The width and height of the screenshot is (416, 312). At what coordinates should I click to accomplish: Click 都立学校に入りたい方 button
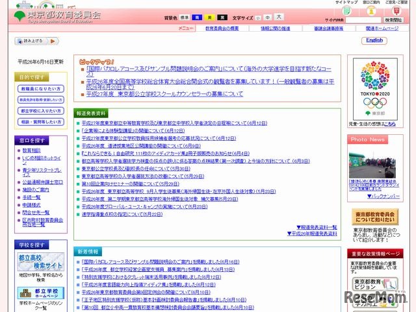coord(41,111)
